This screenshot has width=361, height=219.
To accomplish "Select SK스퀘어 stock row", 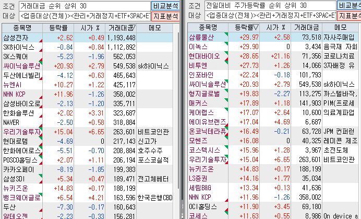I will coord(88,56).
